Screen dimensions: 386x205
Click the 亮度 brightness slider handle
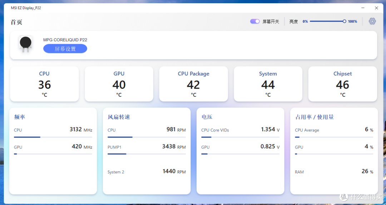345,21
